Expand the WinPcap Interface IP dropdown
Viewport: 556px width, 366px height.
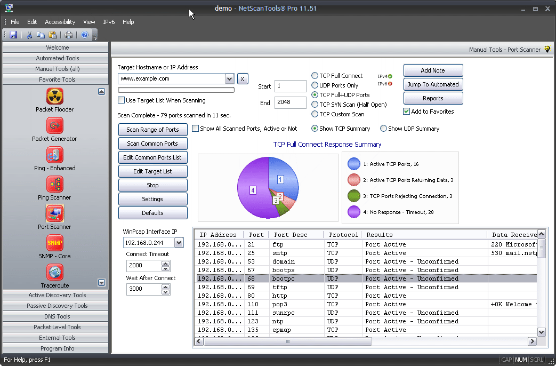[x=179, y=243]
